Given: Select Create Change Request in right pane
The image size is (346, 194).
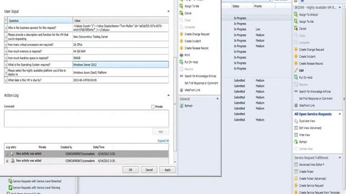Looking at the screenshot, I should pos(311,50).
